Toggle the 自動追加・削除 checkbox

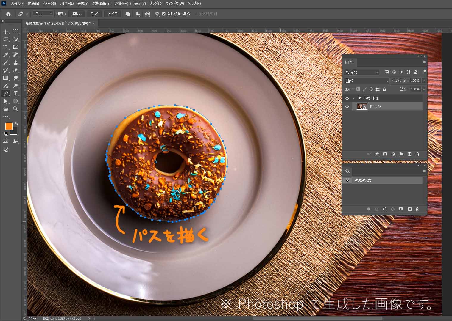click(x=164, y=14)
